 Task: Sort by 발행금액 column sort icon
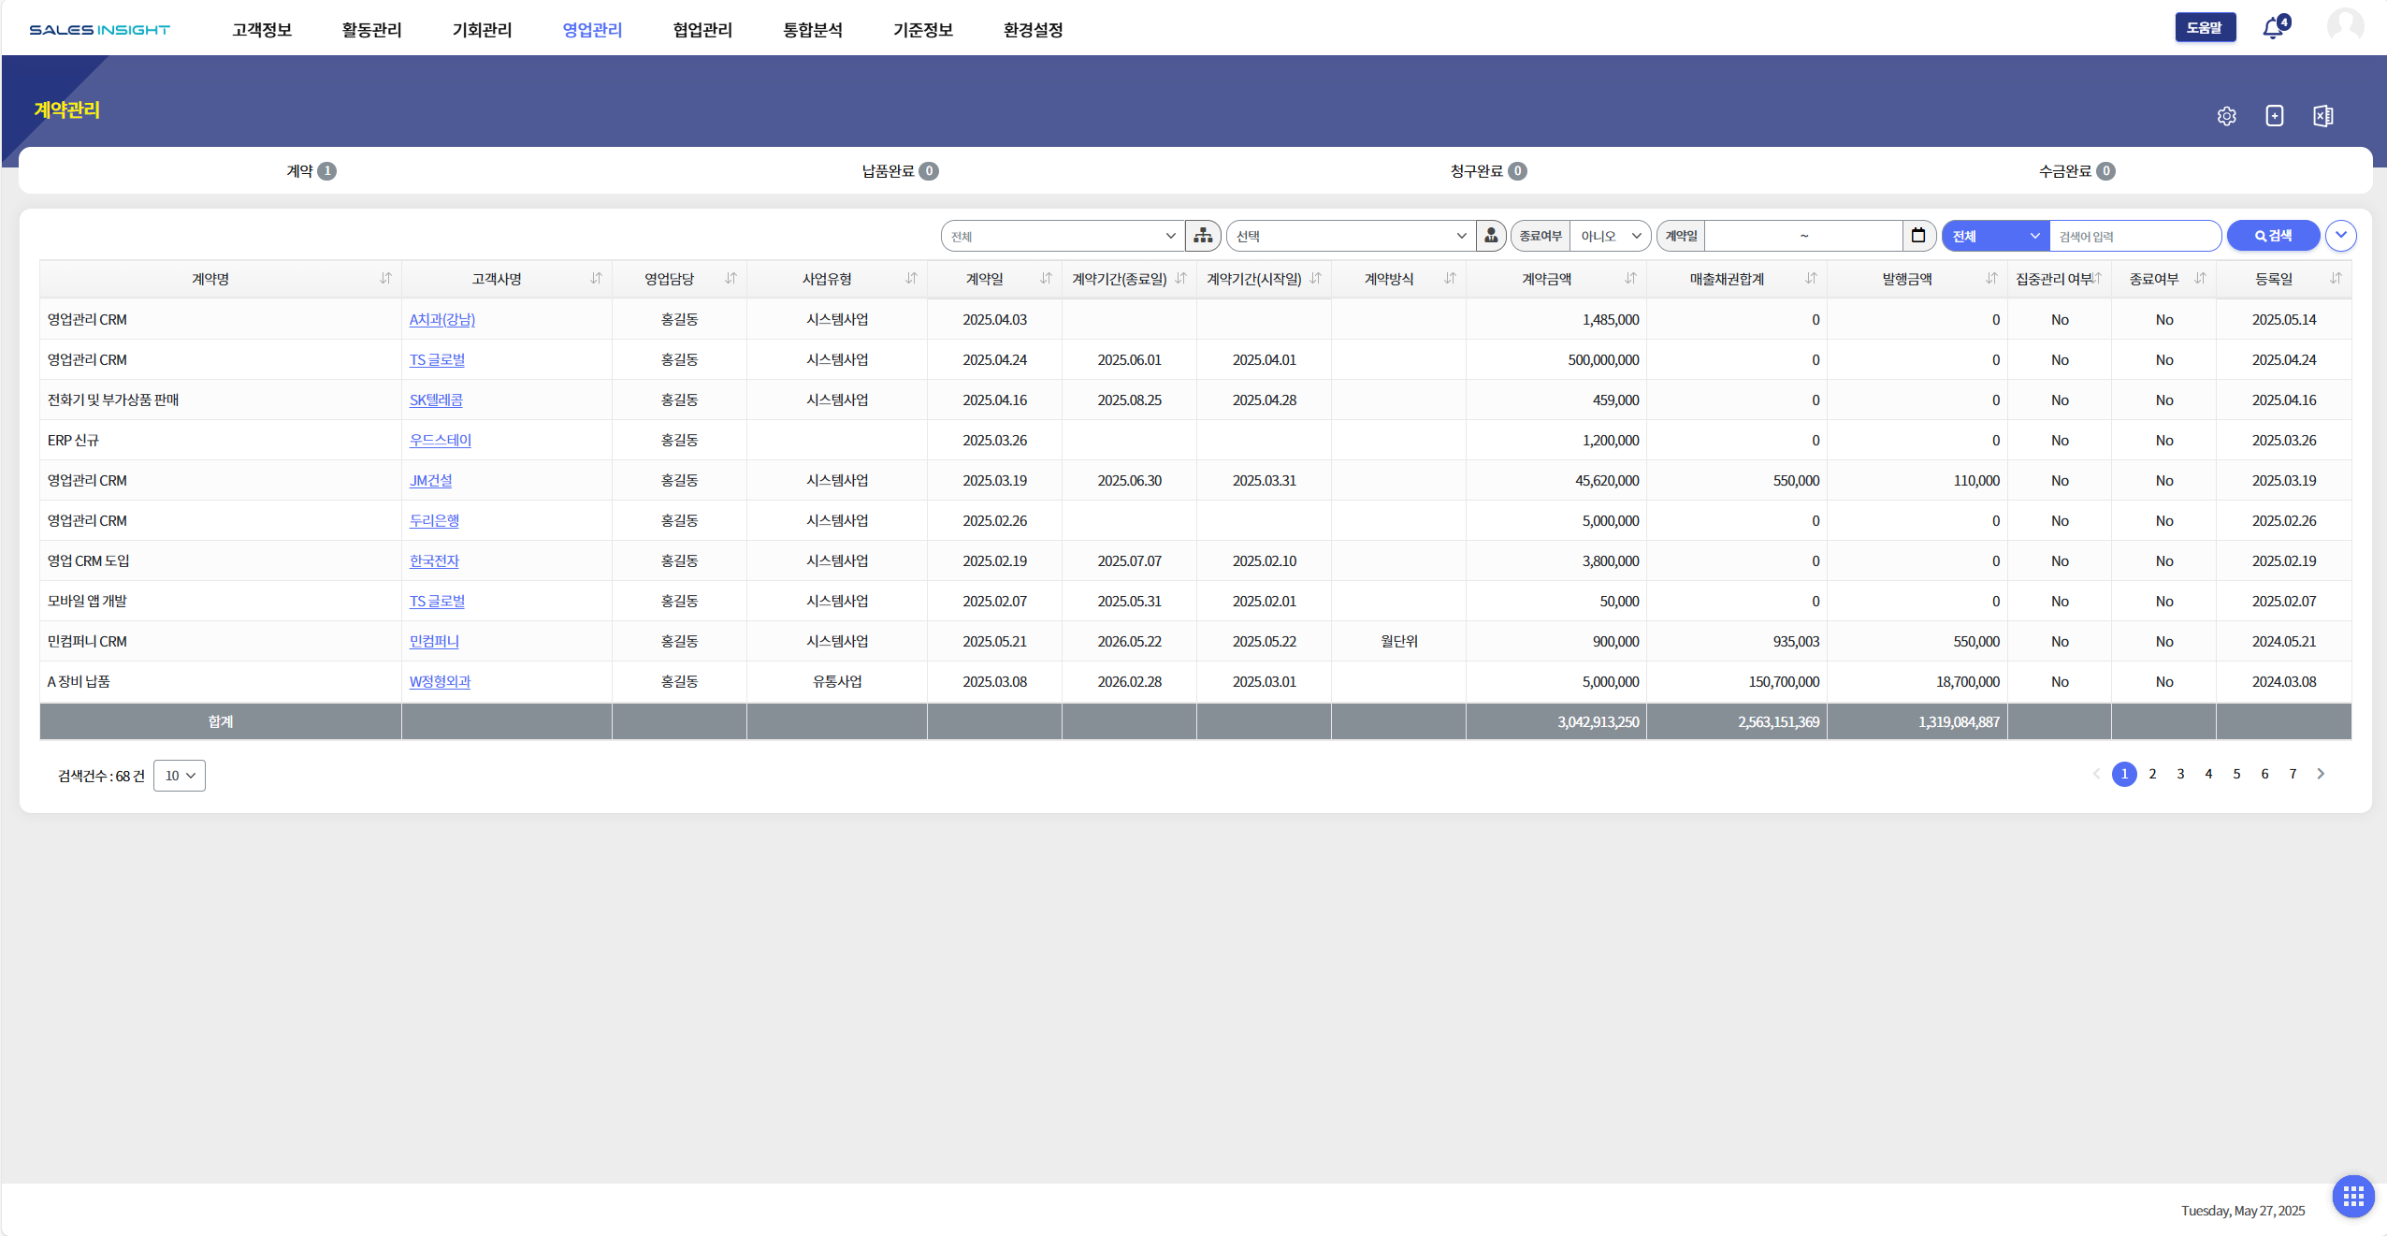point(1991,279)
